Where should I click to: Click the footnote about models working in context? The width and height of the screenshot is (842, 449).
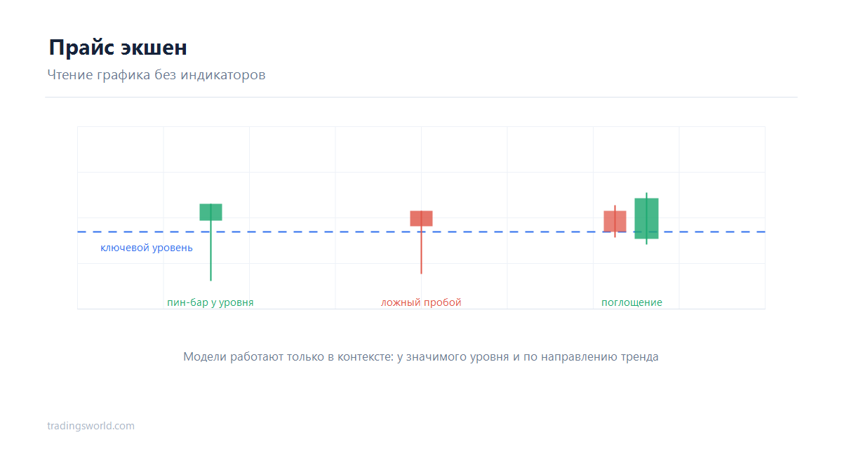421,356
